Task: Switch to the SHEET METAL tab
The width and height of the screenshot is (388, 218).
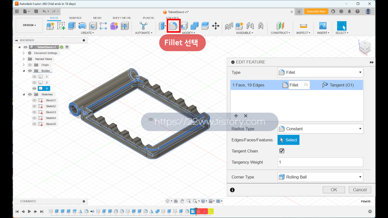Action: click(122, 18)
